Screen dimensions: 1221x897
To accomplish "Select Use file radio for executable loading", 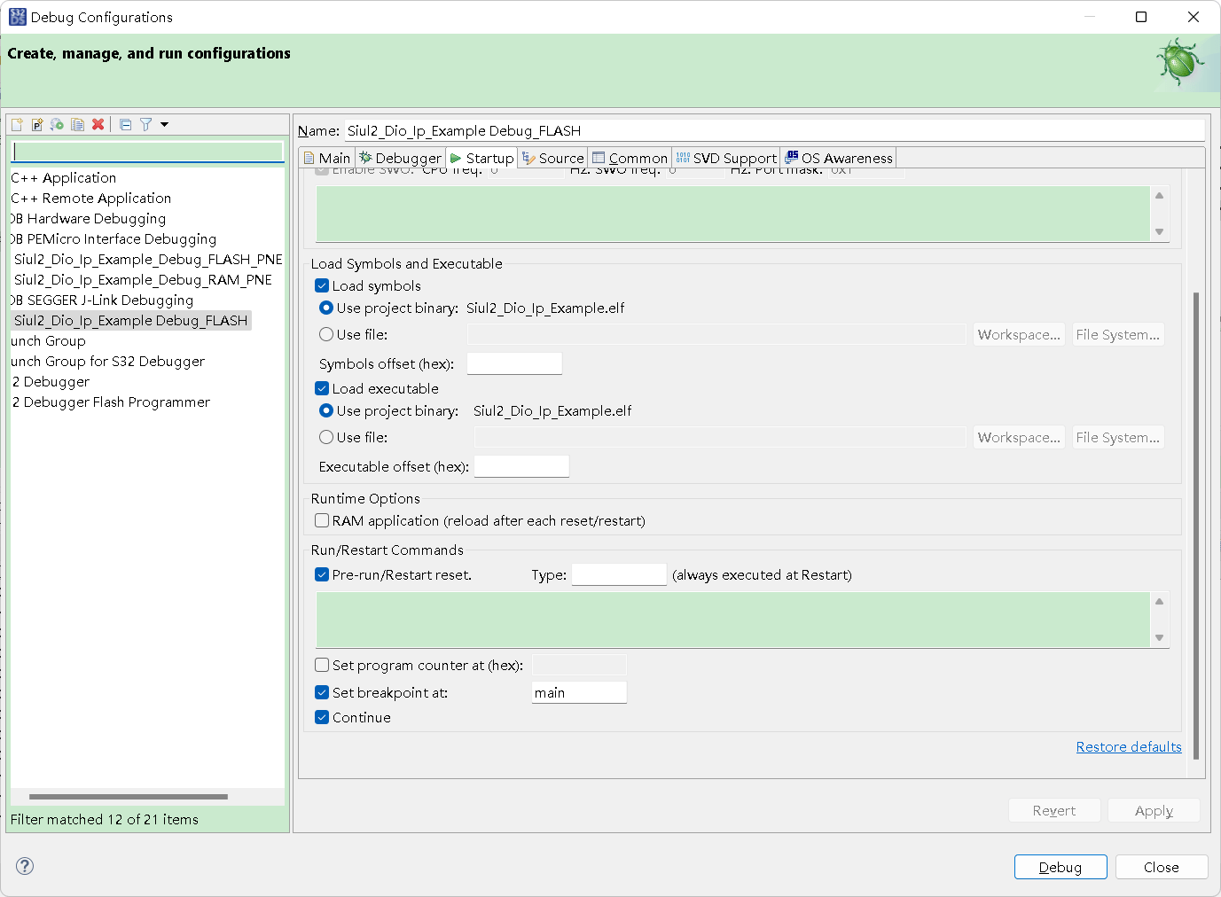I will pyautogui.click(x=326, y=437).
